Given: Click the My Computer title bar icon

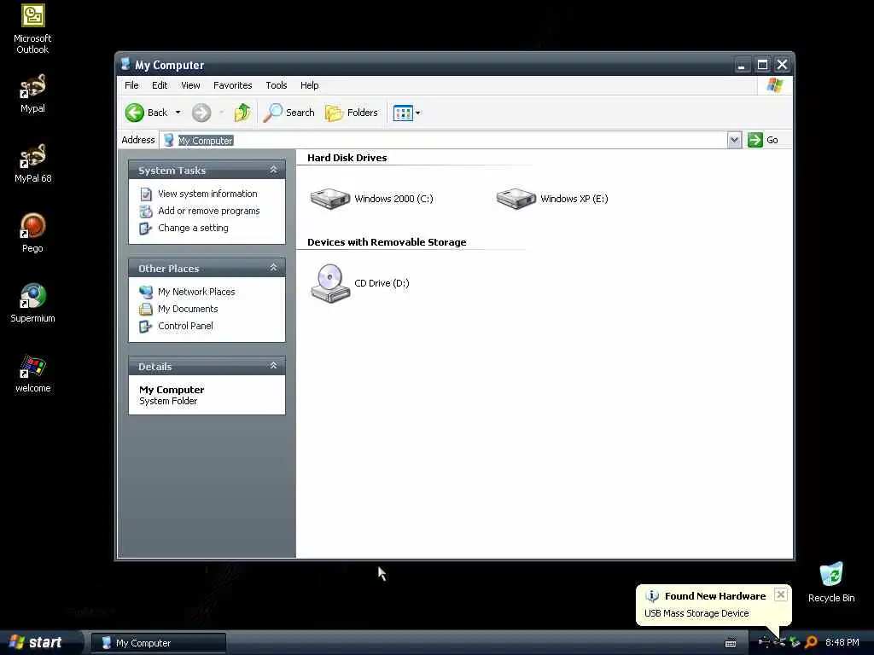Looking at the screenshot, I should point(125,64).
